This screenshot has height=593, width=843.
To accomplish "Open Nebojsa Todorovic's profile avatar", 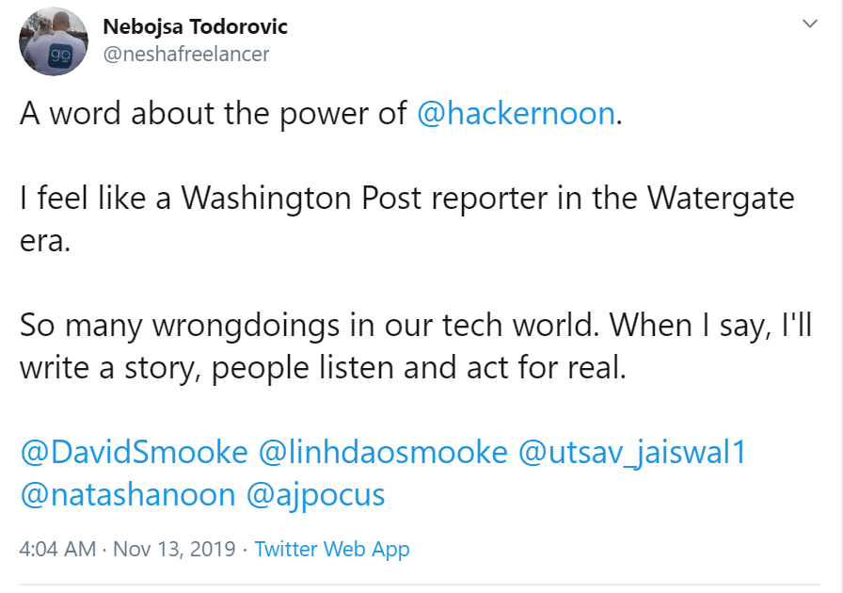I will 54,42.
